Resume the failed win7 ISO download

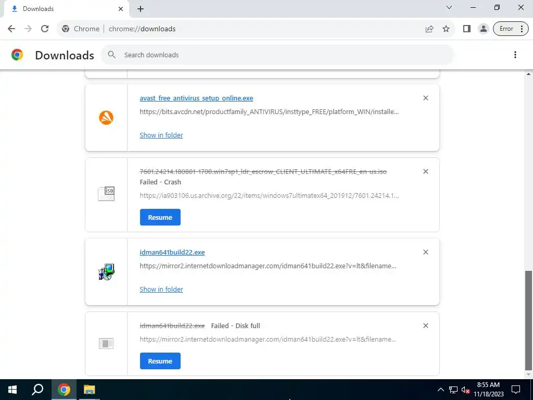coord(160,217)
